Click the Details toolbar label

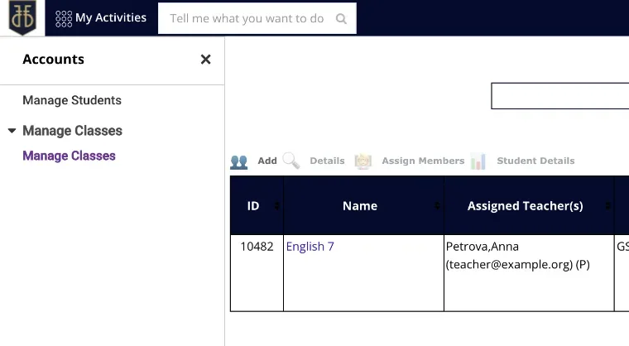pyautogui.click(x=327, y=161)
